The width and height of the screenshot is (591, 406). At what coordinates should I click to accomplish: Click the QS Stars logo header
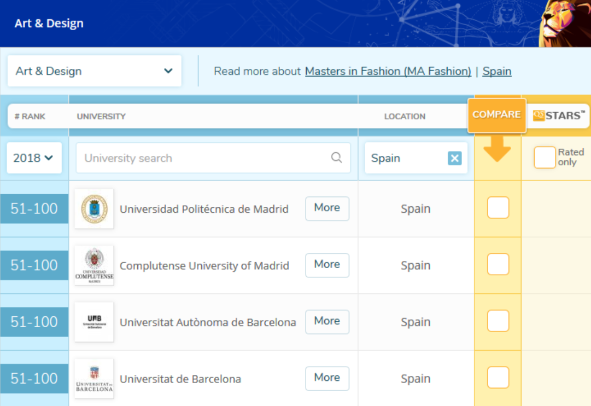559,115
